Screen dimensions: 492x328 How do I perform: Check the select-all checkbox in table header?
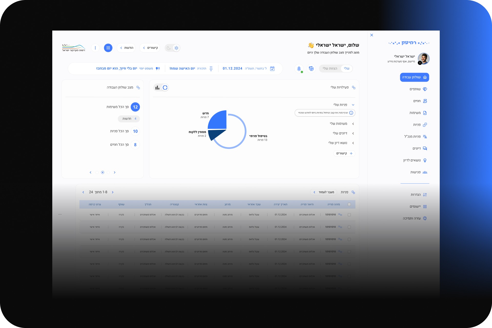coord(349,205)
